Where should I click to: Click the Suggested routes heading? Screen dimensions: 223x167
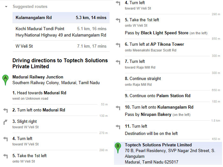coord(30,7)
